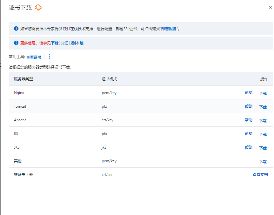Click the orange customer support headset icon
Viewport: 274px width, 215px height.
pyautogui.click(x=38, y=8)
